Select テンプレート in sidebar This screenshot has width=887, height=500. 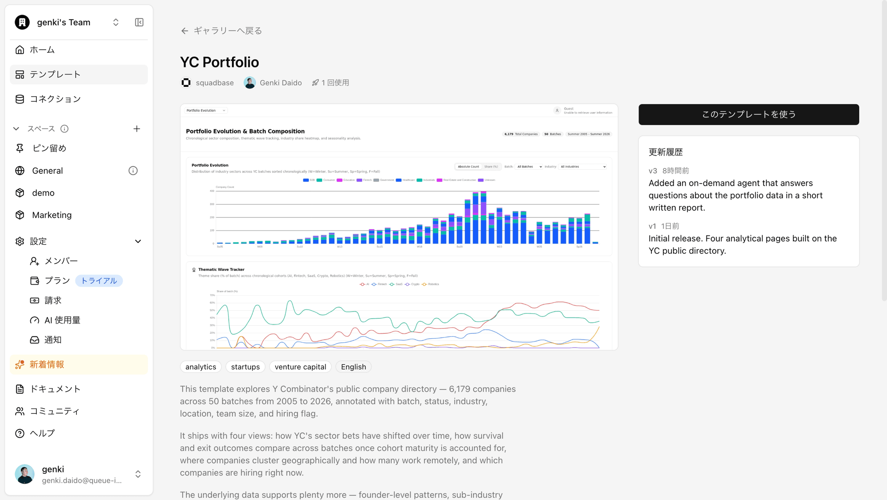78,74
